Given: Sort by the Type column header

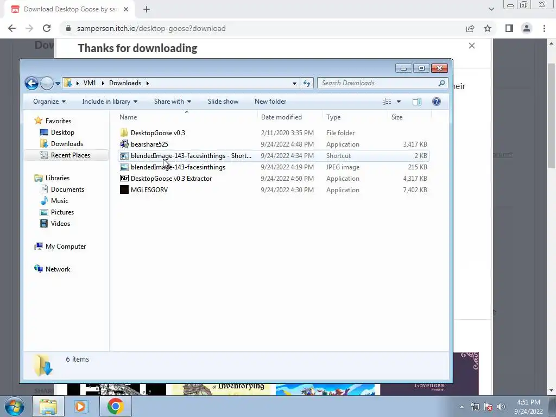Looking at the screenshot, I should click(333, 117).
